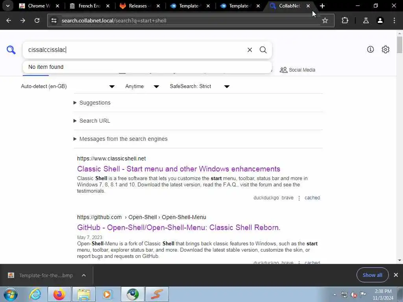
Task: Open the network tray icon
Action: pos(344,295)
